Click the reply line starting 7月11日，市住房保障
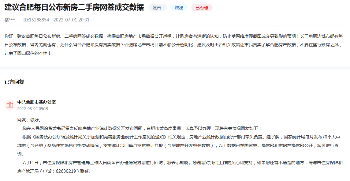 coord(182,163)
